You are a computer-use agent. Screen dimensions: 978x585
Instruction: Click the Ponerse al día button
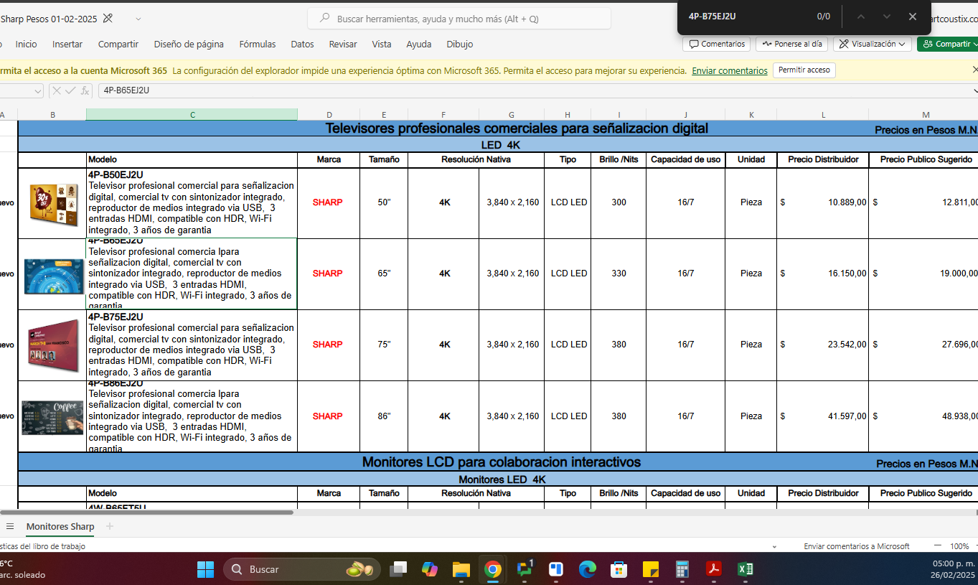(x=792, y=44)
